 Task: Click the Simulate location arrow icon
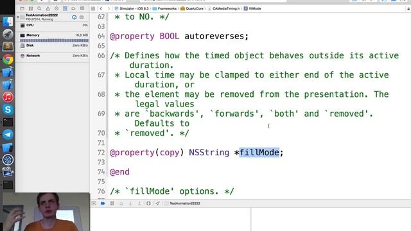coord(157,203)
